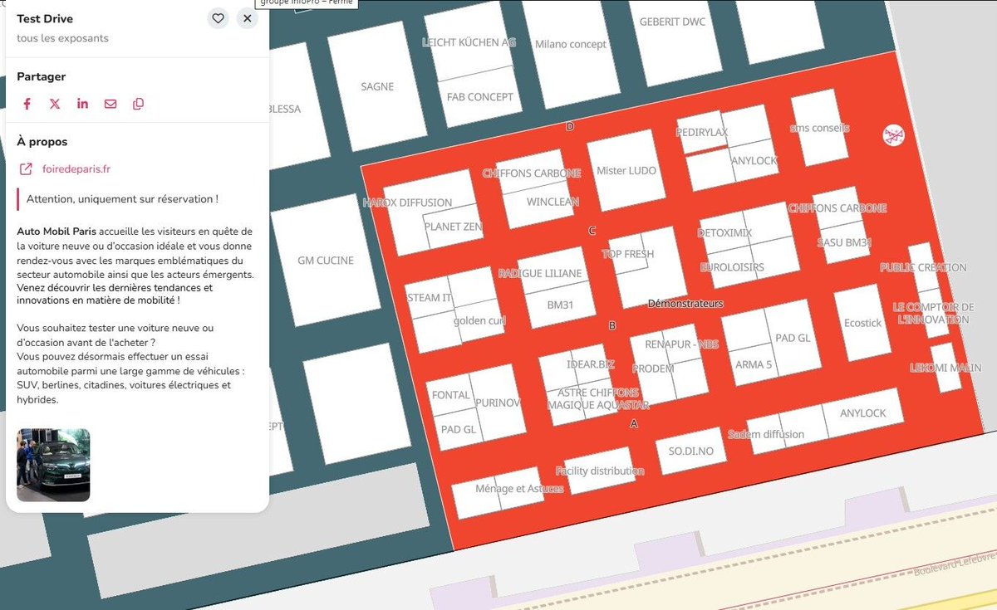Select the FONTAL booth
Viewport: 997px width, 610px height.
pyautogui.click(x=451, y=396)
